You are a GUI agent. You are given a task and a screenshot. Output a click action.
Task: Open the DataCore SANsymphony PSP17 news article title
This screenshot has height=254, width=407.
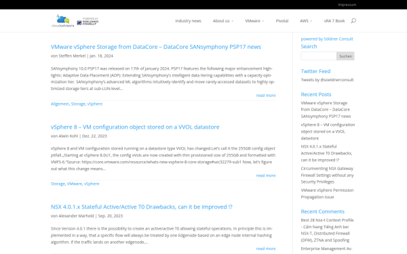156,47
